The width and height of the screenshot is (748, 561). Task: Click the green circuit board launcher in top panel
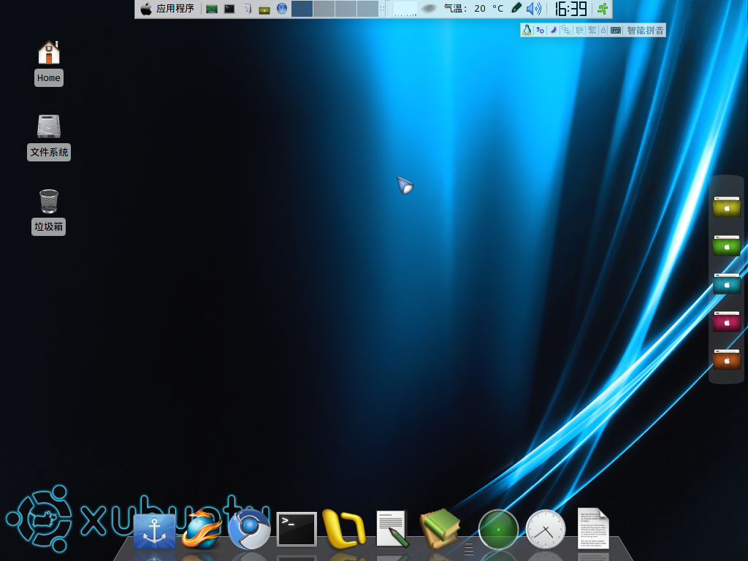click(x=212, y=9)
